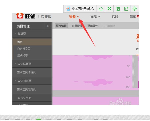
Task: Click the pink cloud banner area
Action: coord(92,73)
